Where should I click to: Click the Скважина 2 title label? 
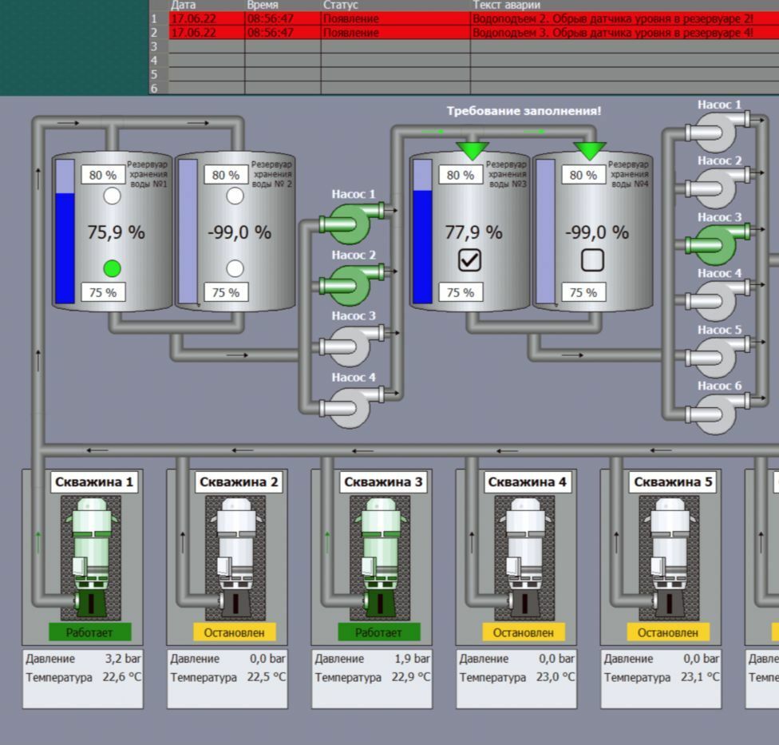tap(239, 482)
